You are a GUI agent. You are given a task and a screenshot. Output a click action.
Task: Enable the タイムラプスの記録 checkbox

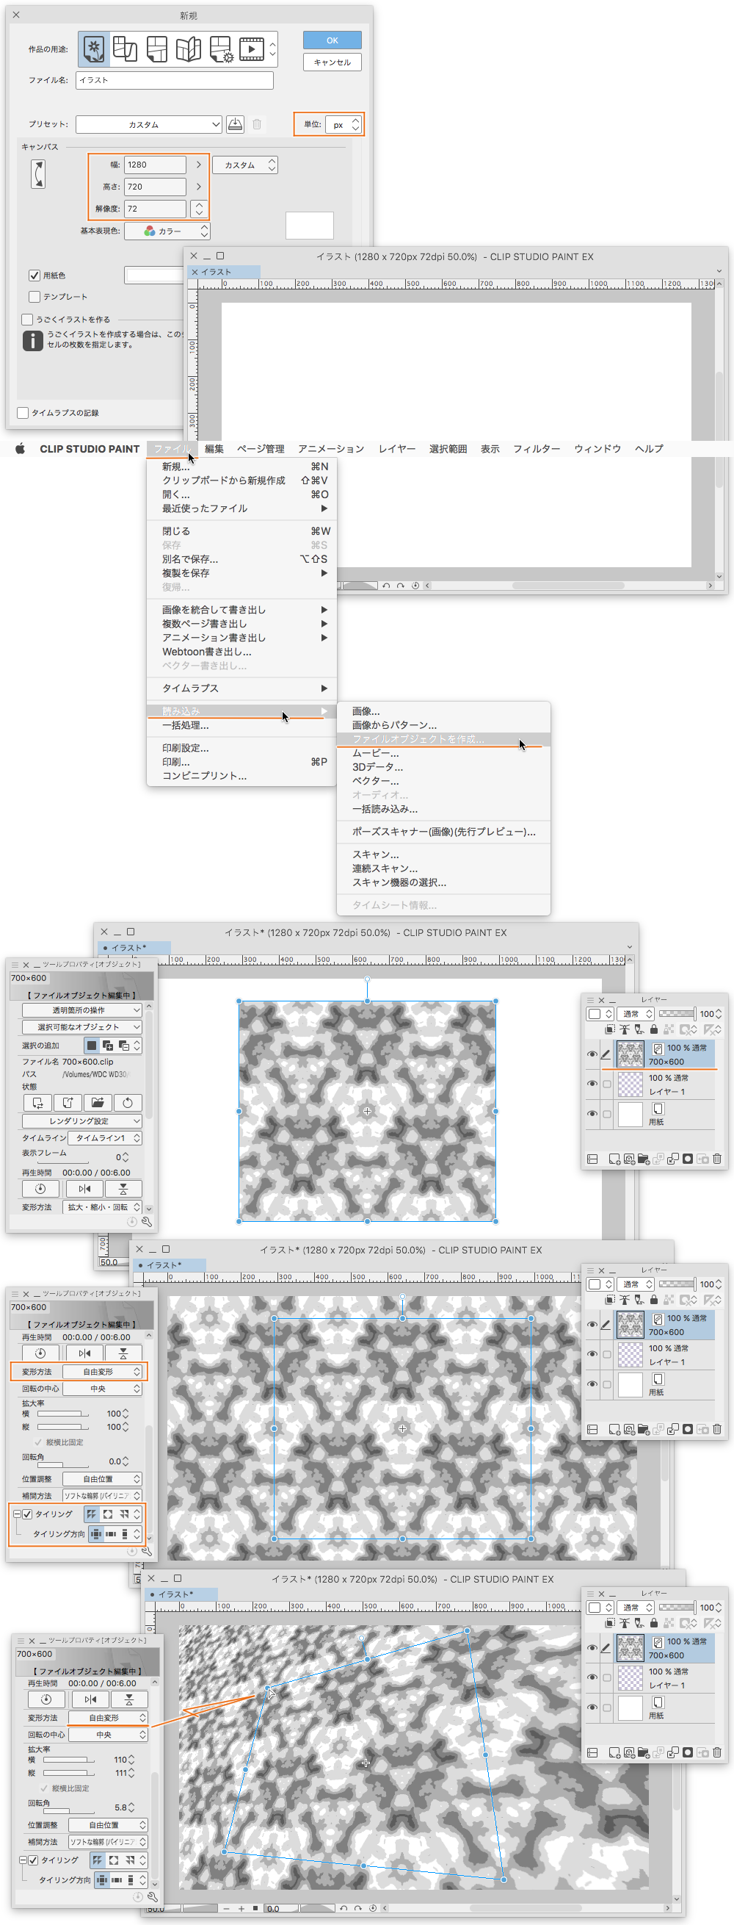point(23,412)
